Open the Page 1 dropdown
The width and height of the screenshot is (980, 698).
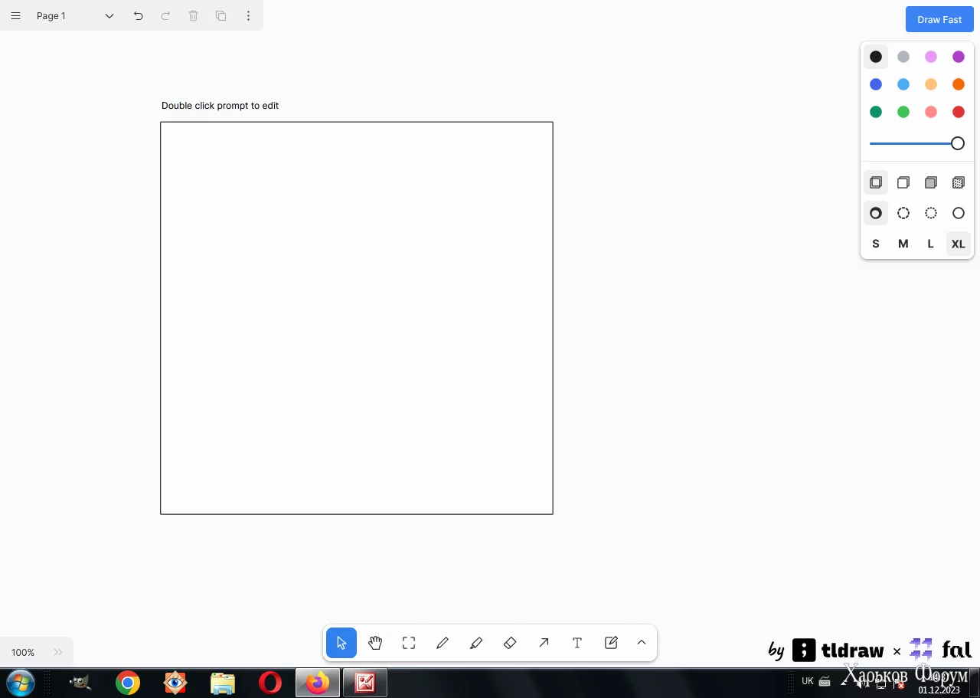coord(75,15)
